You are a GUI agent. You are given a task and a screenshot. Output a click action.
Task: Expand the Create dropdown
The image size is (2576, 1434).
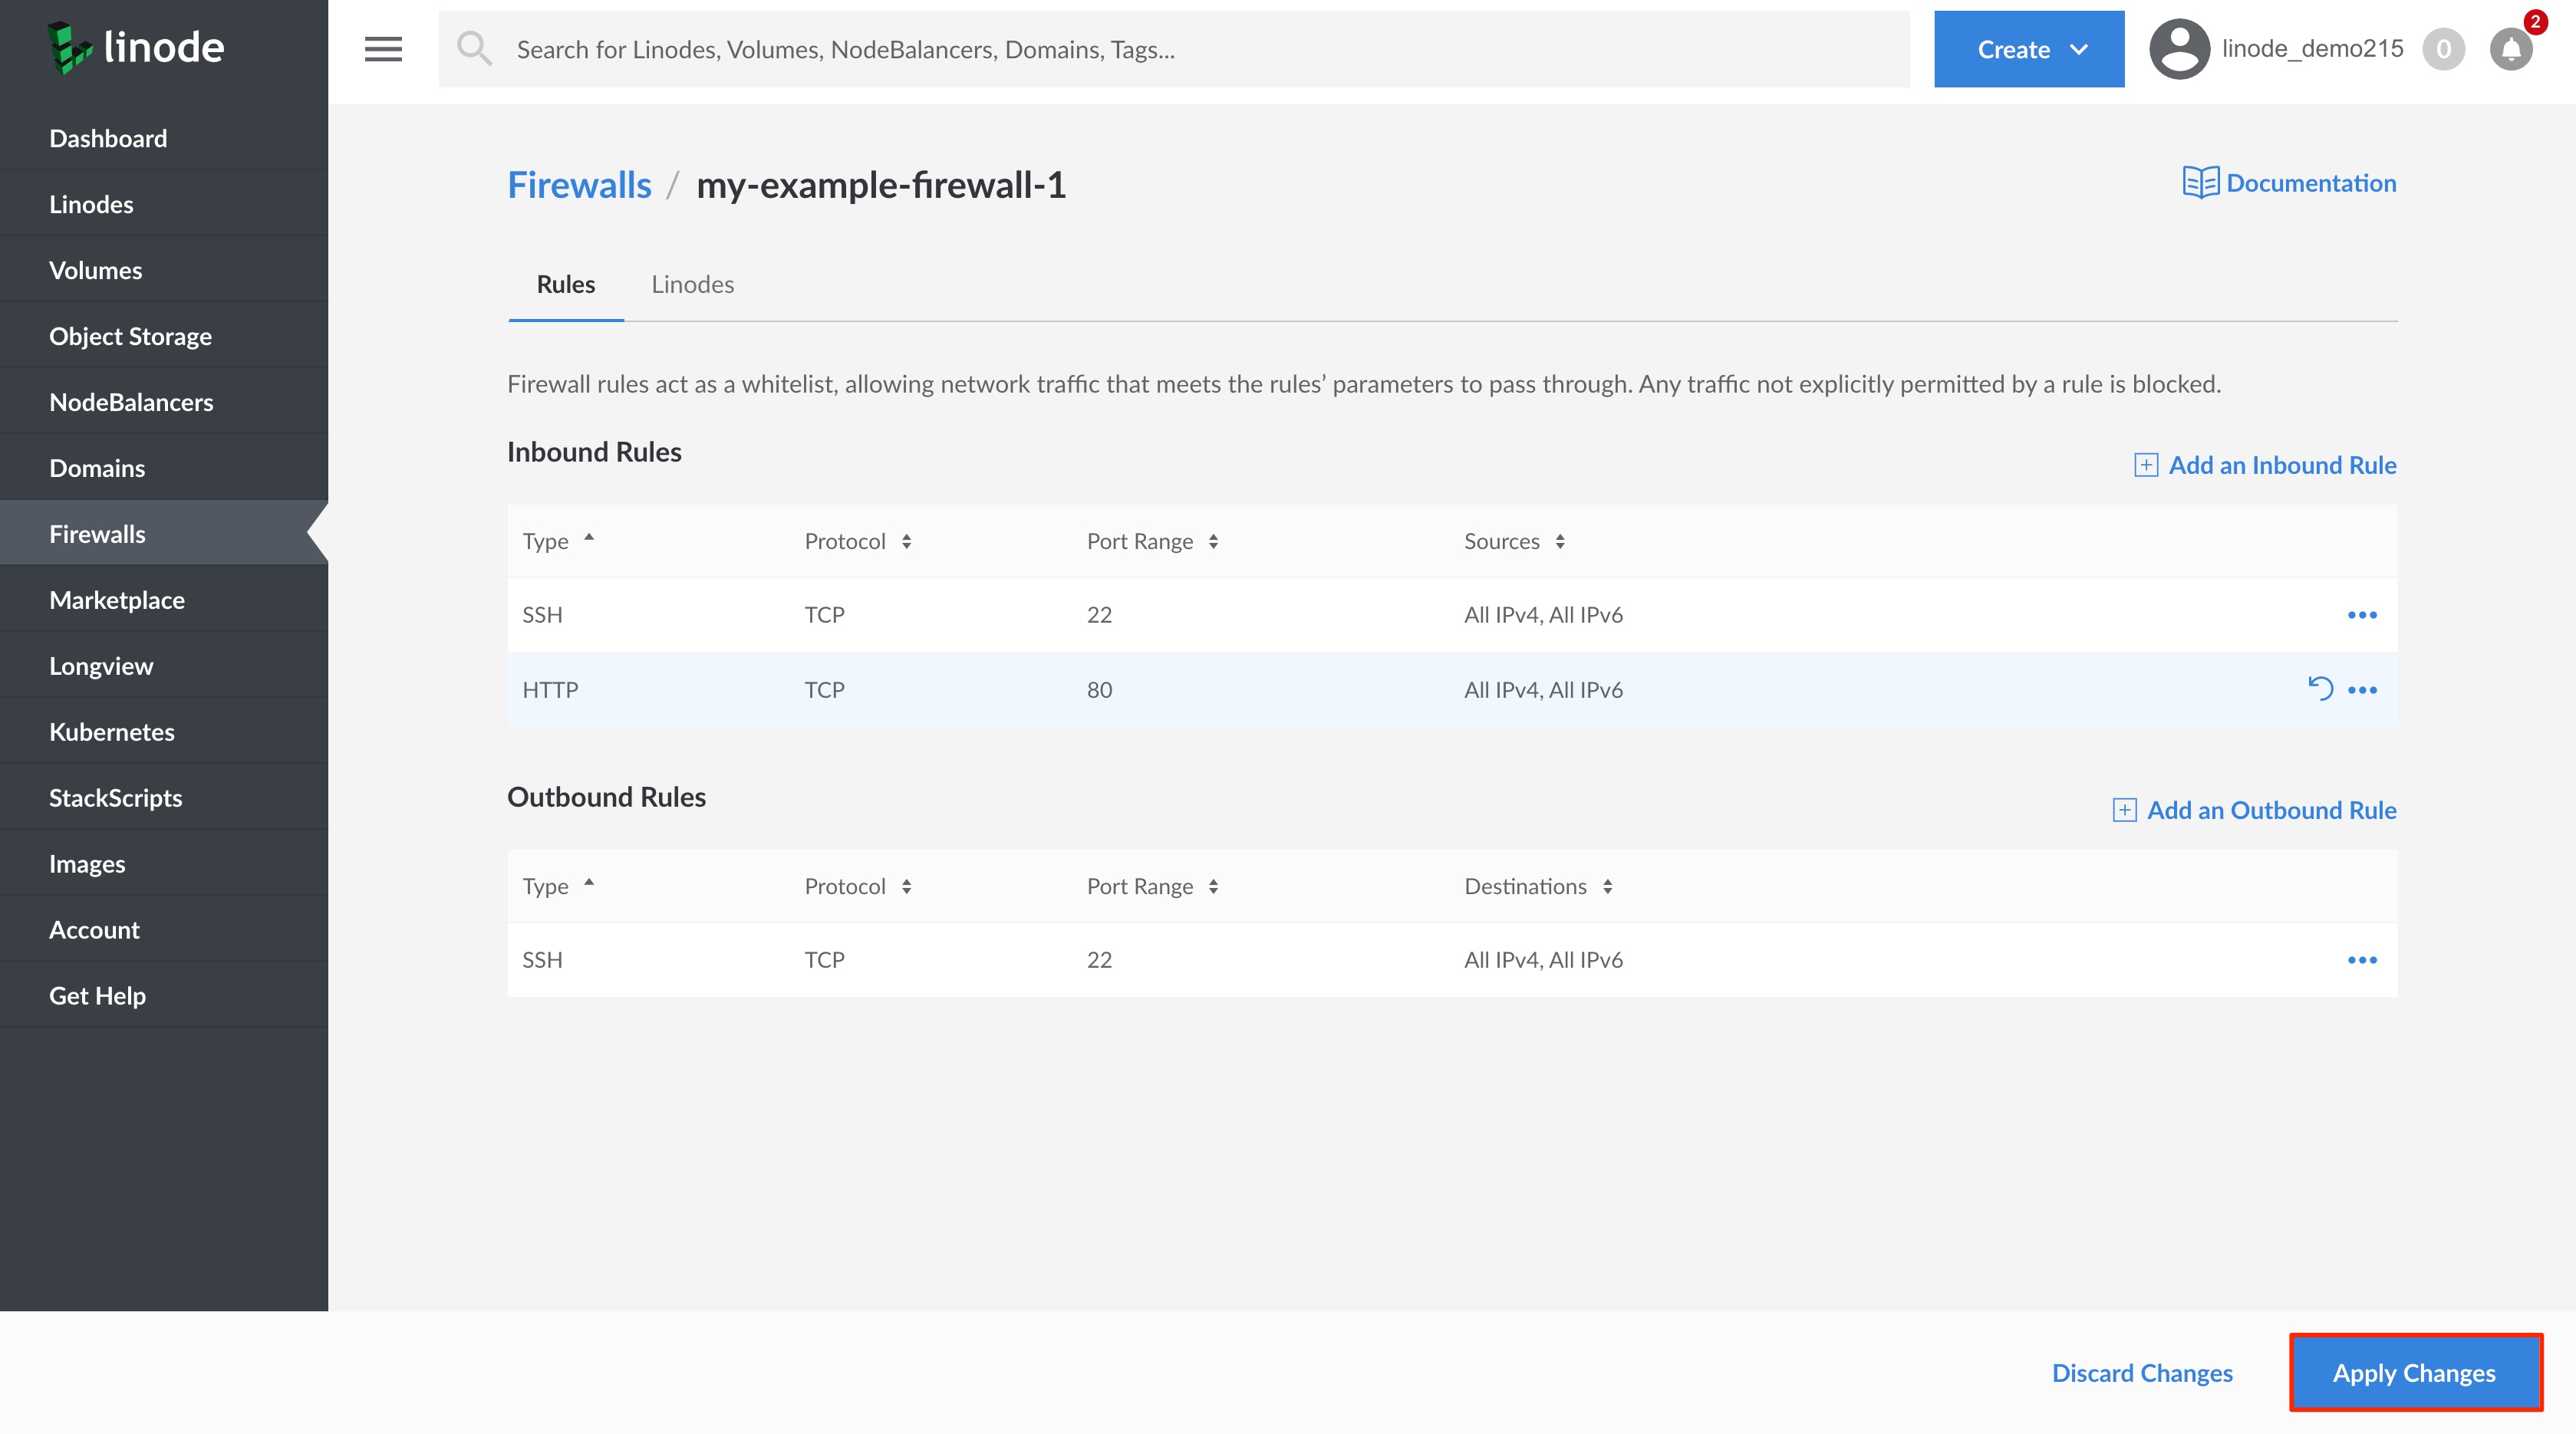pos(2028,49)
